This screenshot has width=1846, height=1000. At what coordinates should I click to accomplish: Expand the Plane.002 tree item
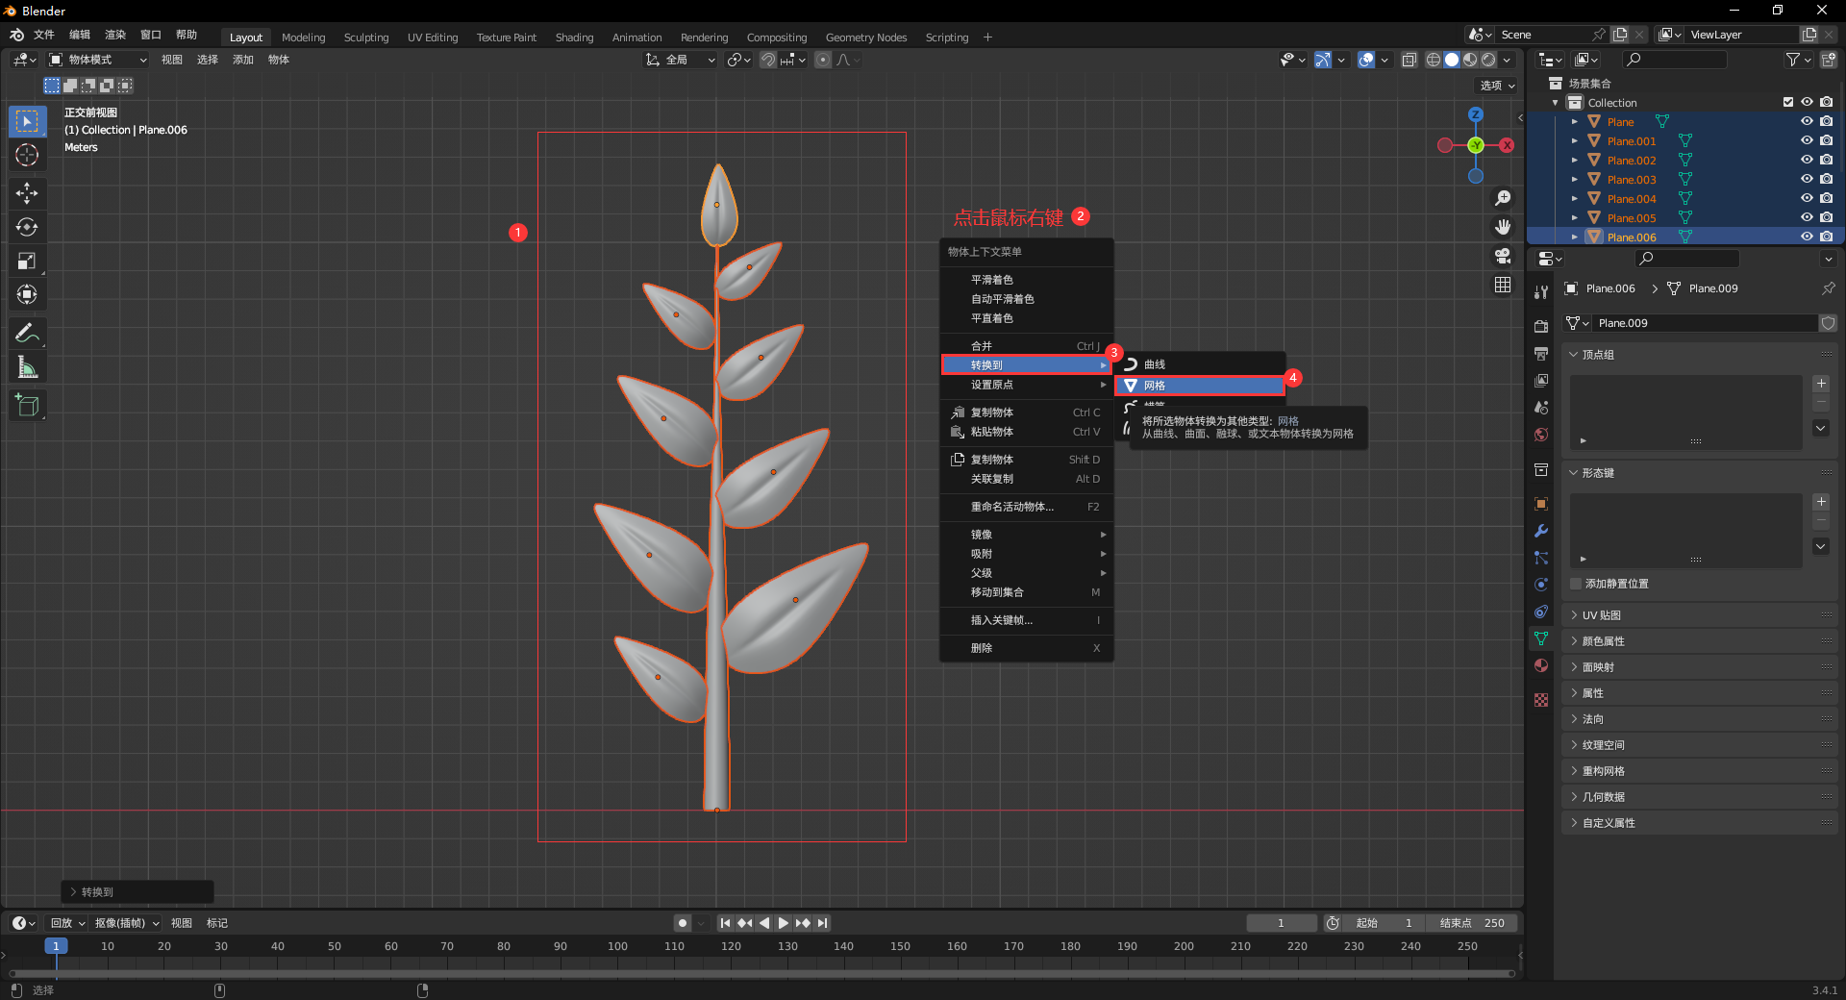1574,161
